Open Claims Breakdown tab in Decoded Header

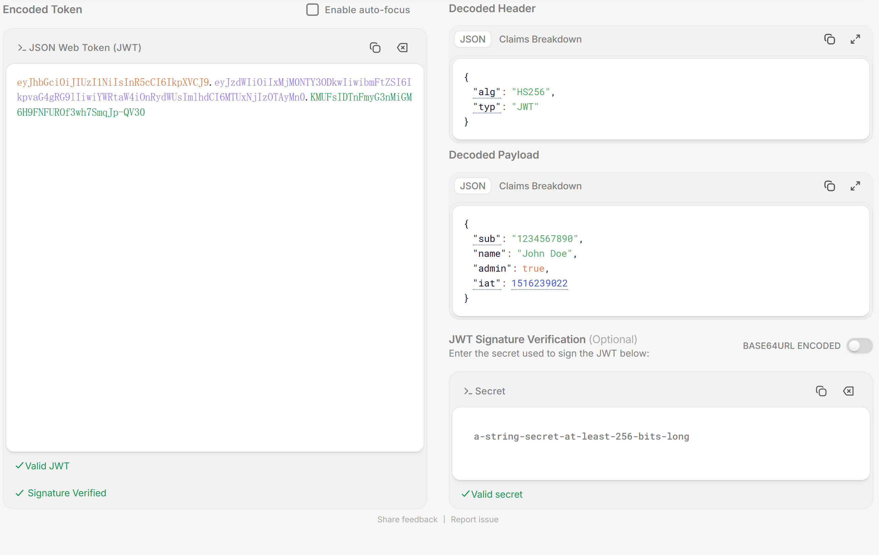click(540, 39)
